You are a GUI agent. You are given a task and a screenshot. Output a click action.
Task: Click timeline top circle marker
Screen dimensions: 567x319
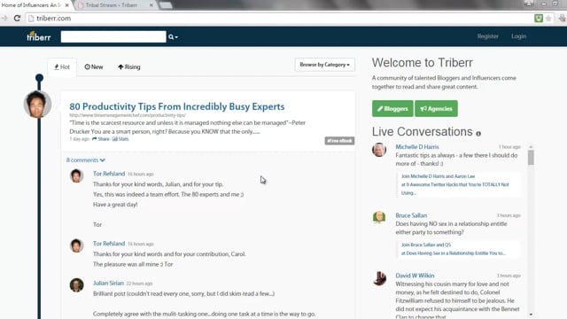[39, 77]
